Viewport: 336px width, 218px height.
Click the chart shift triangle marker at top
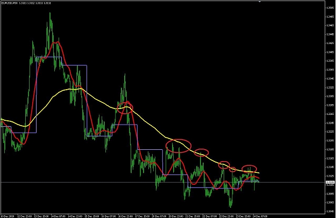pos(260,2)
